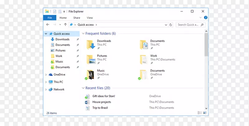Click the Back navigation arrow
The width and height of the screenshot is (249, 126).
pyautogui.click(x=48, y=25)
